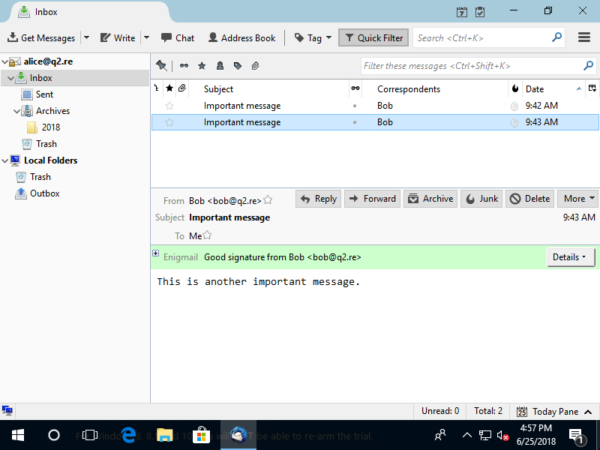This screenshot has width=600, height=450.
Task: Filter messages by tags icon
Action: (238, 66)
